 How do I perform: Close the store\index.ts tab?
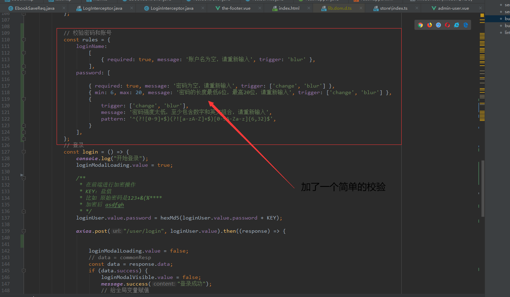[x=417, y=8]
